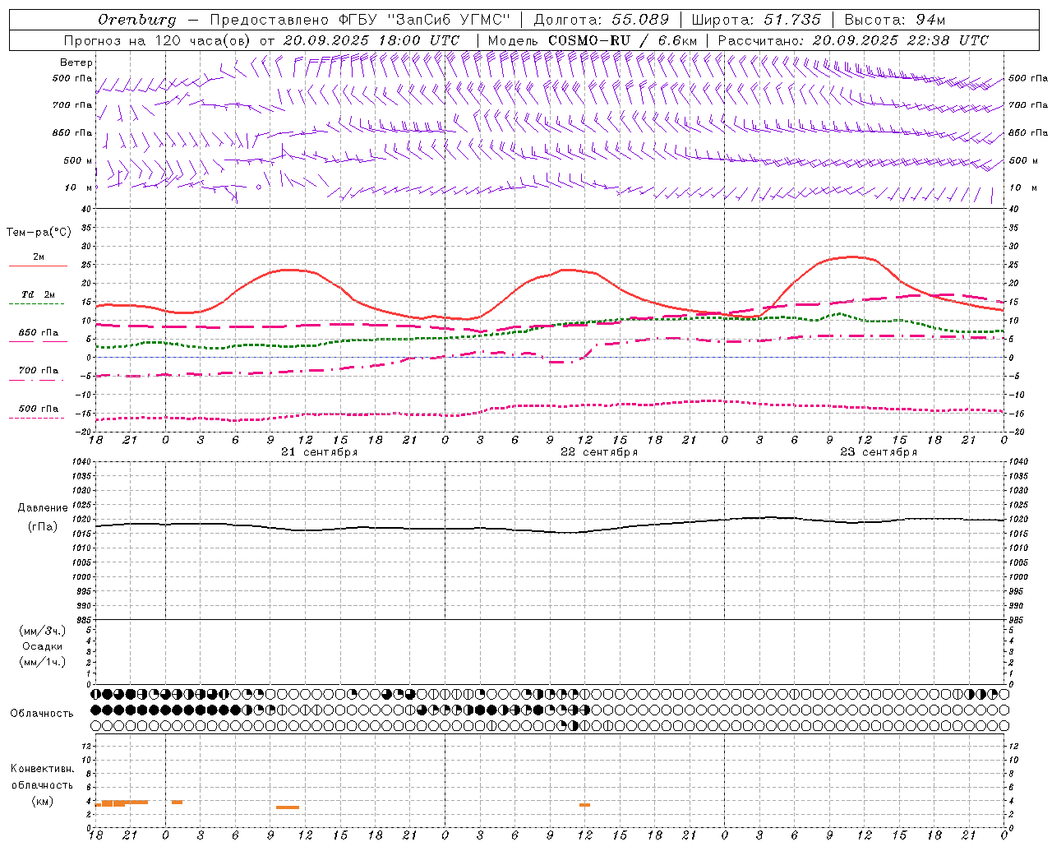1052x842 pixels.
Task: Click the 'Конвективн.' convective cloud label
Action: (x=42, y=769)
